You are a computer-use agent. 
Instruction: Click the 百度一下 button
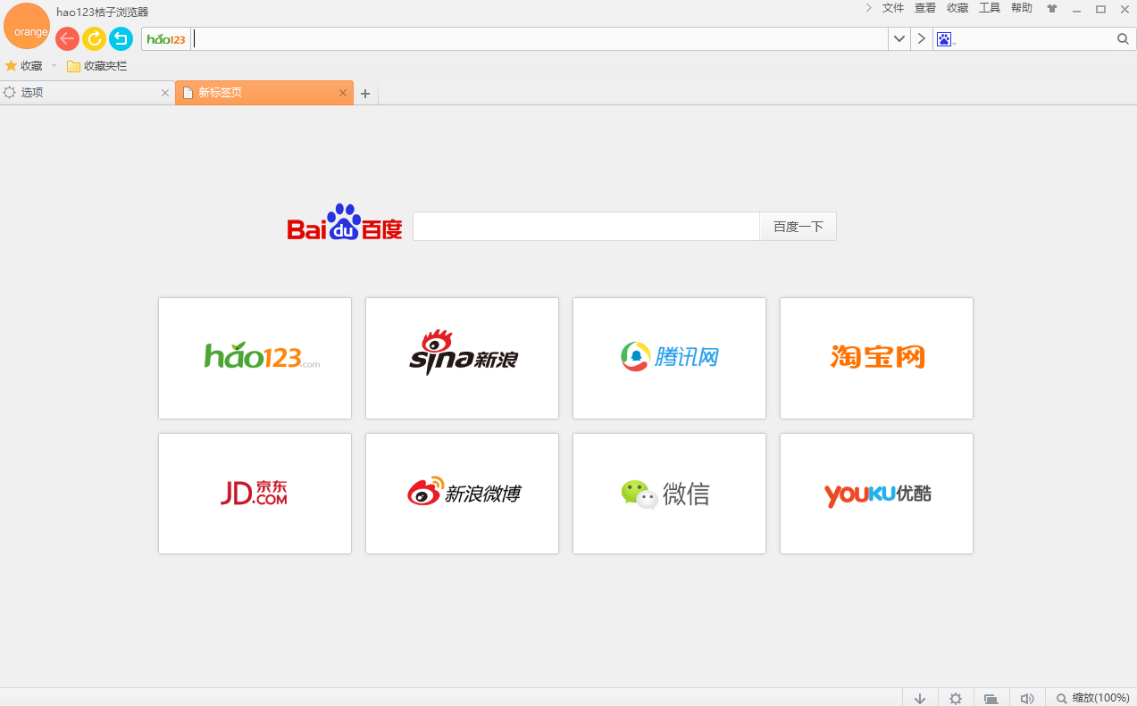click(x=798, y=227)
